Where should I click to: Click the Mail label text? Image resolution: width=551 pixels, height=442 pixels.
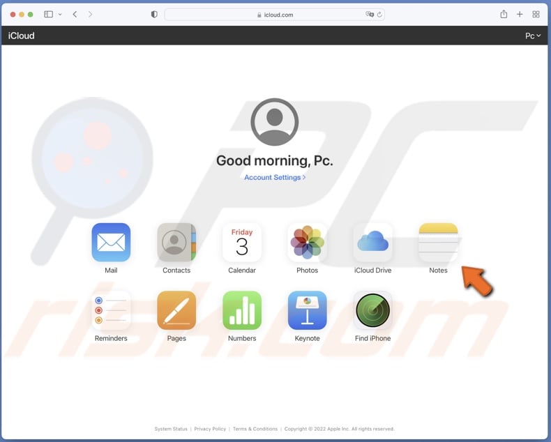click(x=111, y=270)
